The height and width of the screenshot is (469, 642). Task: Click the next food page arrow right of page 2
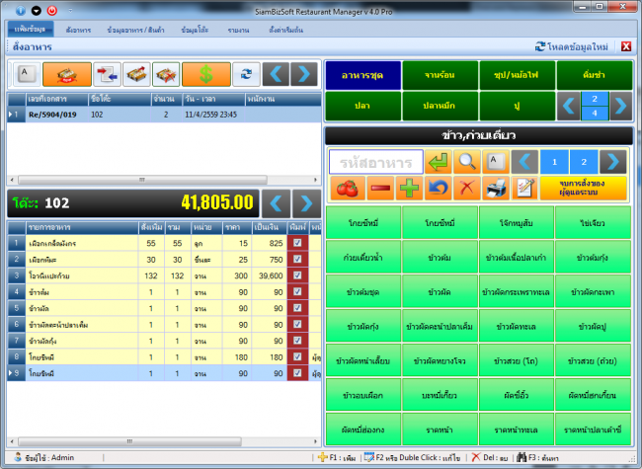click(613, 162)
